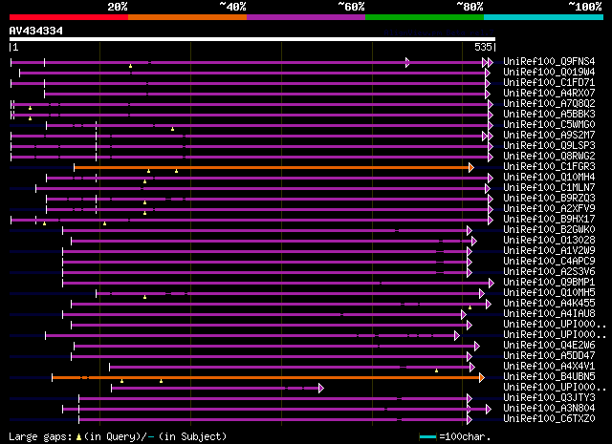This screenshot has height=444, width=612.
Task: Open hit UniRef100_Q9FNS4
Action: pos(549,62)
